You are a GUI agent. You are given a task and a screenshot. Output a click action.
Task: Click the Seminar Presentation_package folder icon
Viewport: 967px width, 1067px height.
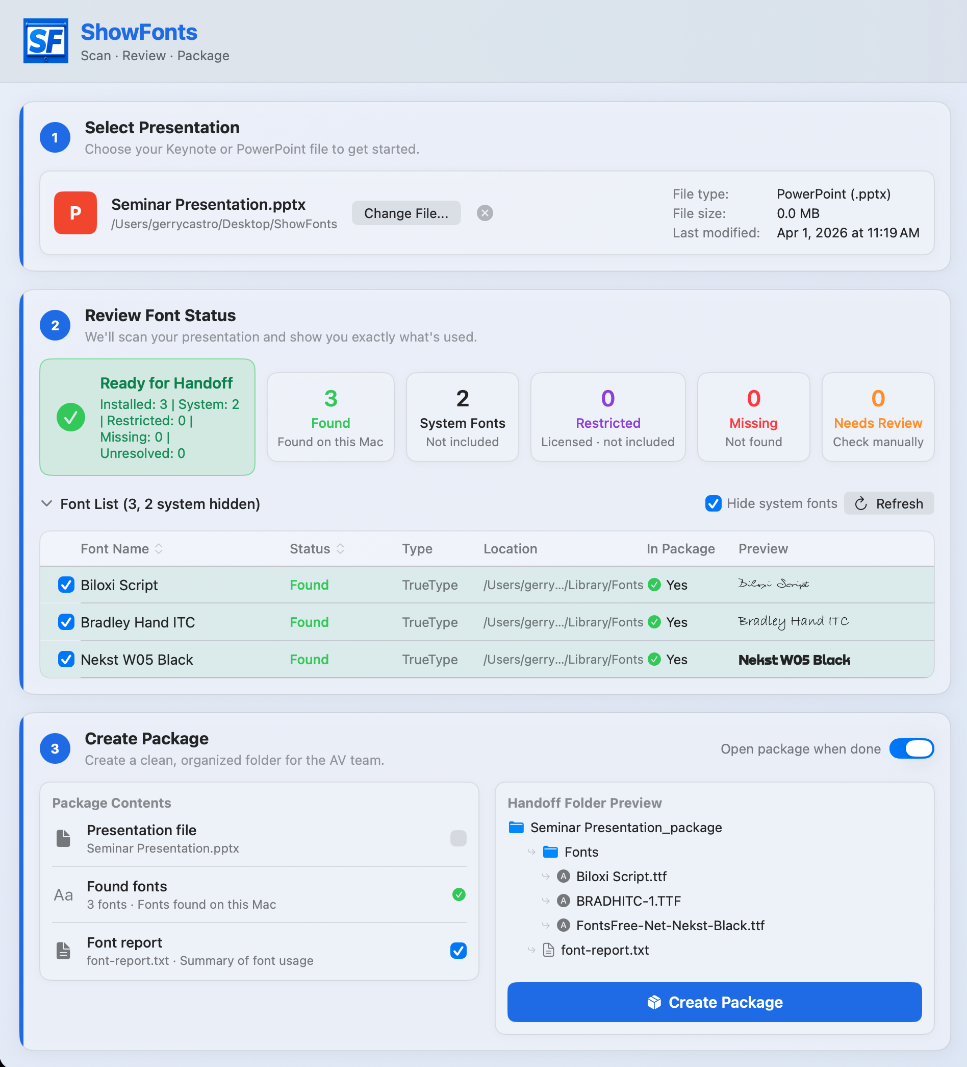(x=516, y=827)
